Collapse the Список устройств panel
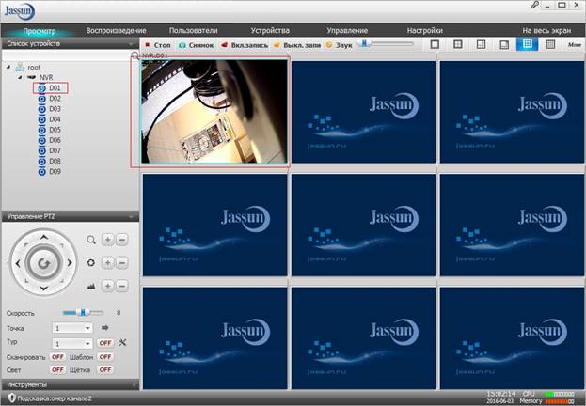The width and height of the screenshot is (586, 406). coord(131,44)
